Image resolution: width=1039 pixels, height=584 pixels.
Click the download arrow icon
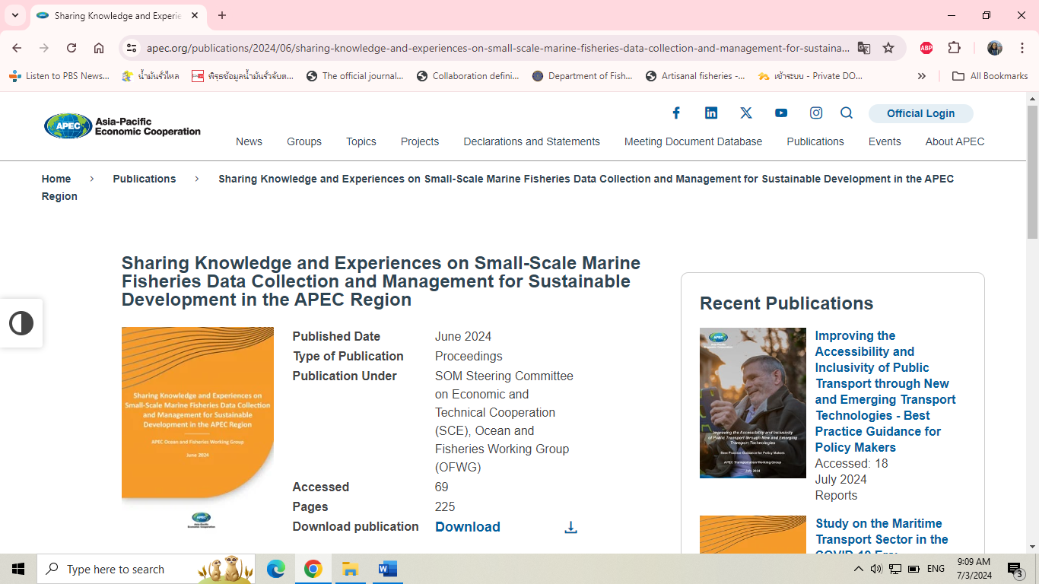tap(571, 527)
